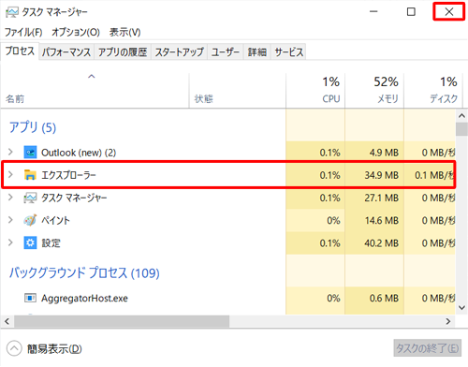This screenshot has width=468, height=367.
Task: Click the vertical scrollbar thumb
Action: tap(461, 129)
